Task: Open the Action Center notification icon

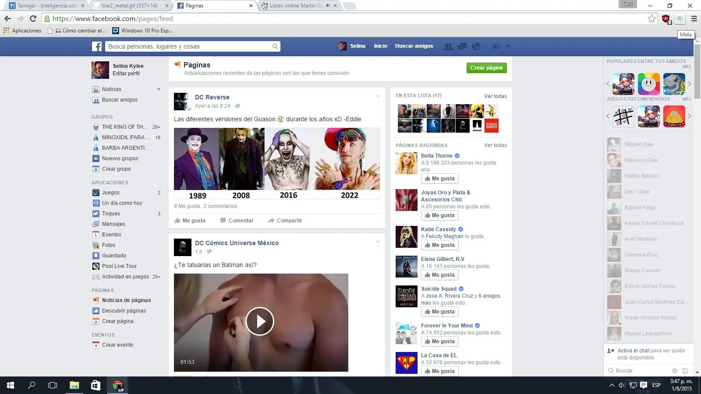Action: pos(644,385)
